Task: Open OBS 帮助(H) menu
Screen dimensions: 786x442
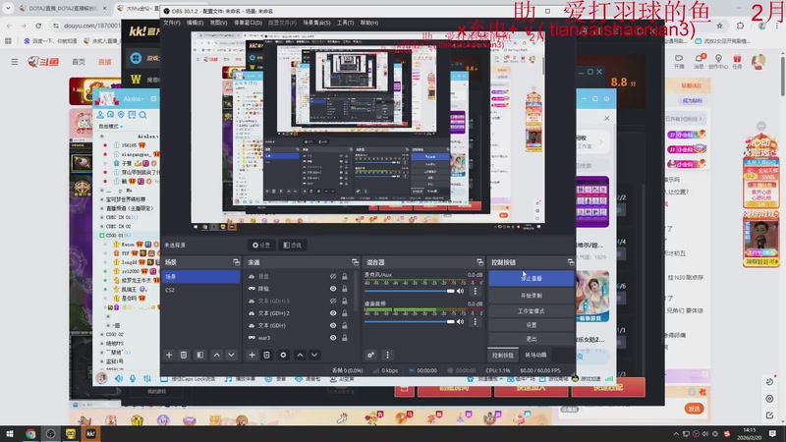Action: click(x=369, y=23)
